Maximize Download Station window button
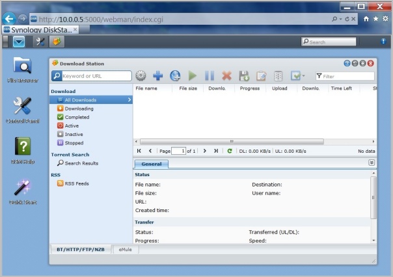 (362, 63)
